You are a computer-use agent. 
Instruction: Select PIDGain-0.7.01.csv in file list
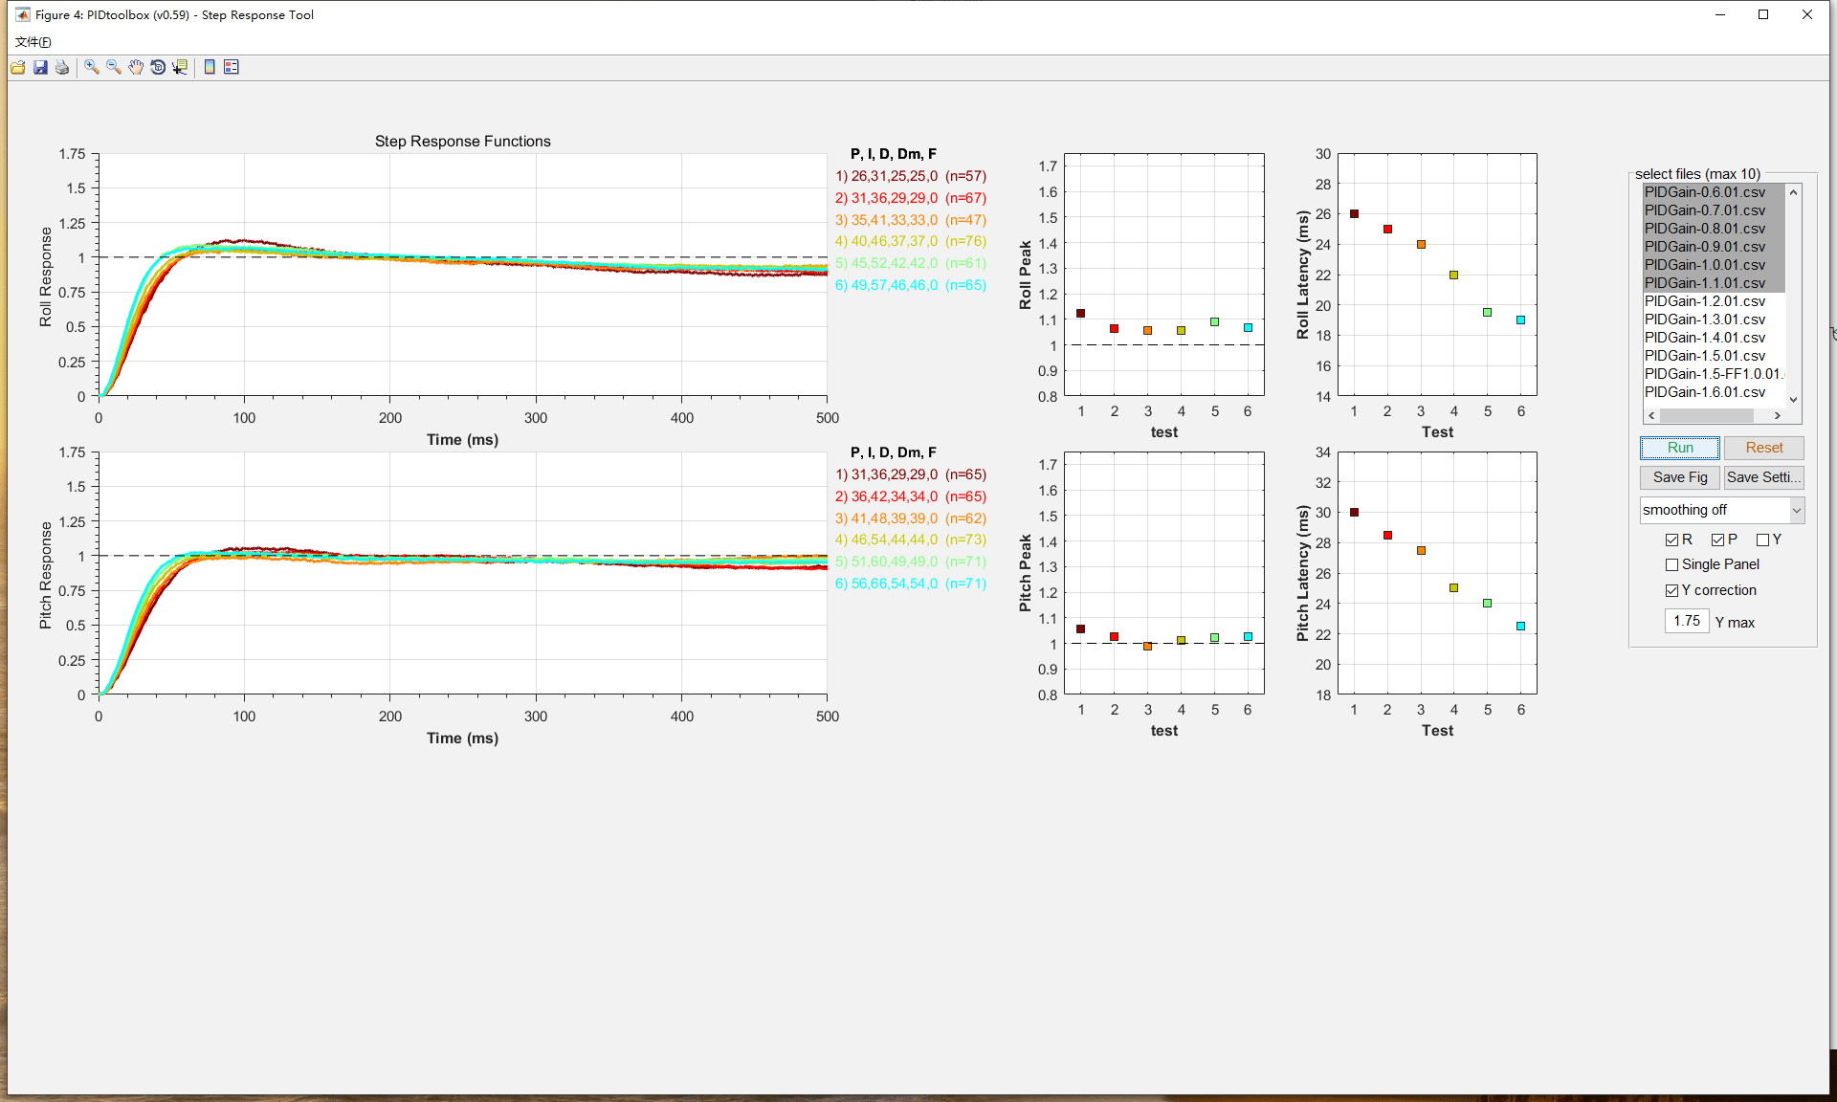1714,210
